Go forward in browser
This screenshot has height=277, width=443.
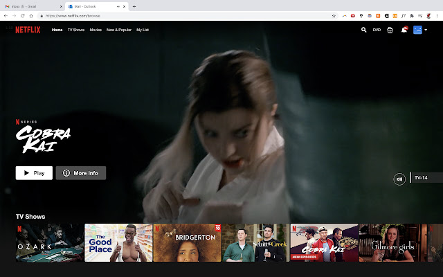(x=14, y=16)
